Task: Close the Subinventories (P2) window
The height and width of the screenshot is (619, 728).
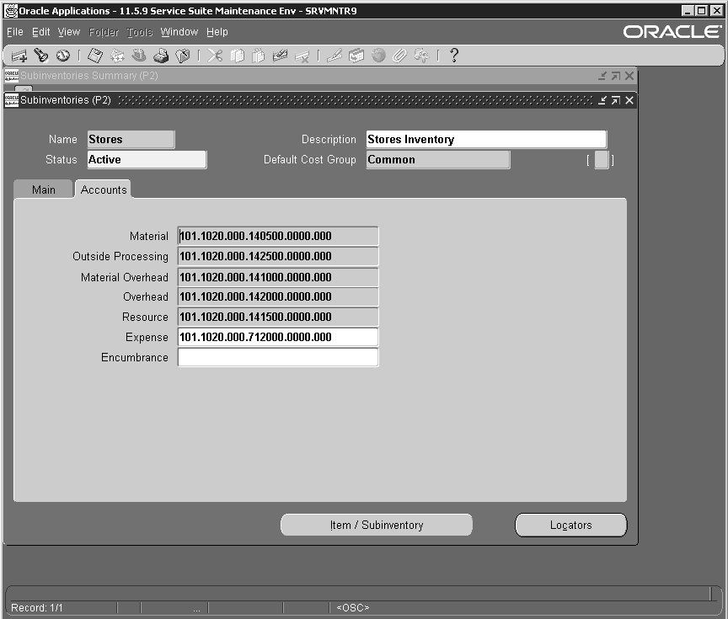Action: [x=629, y=100]
